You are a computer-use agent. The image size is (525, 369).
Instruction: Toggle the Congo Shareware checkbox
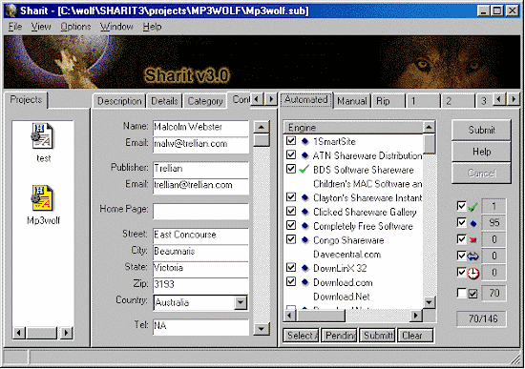[291, 239]
